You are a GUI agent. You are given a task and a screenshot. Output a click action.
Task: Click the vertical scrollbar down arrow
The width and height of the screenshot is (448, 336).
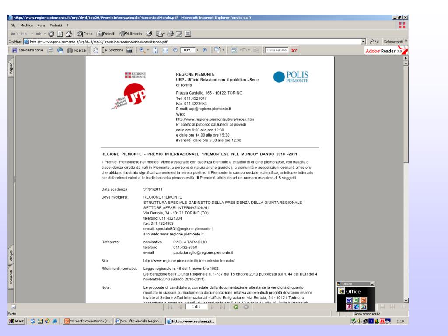406,300
